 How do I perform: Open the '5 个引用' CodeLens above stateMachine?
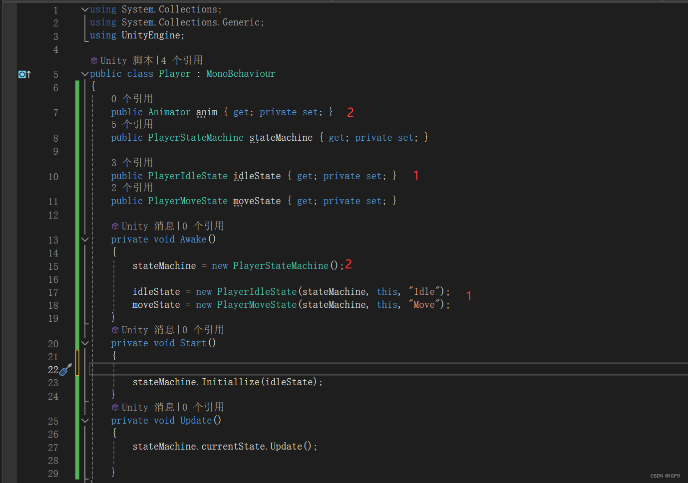tap(132, 124)
